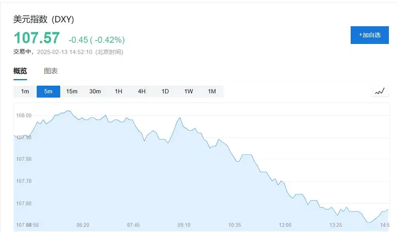This screenshot has height=233, width=397.
Task: Click the +加自选 add to watchlist button
Action: pos(370,35)
